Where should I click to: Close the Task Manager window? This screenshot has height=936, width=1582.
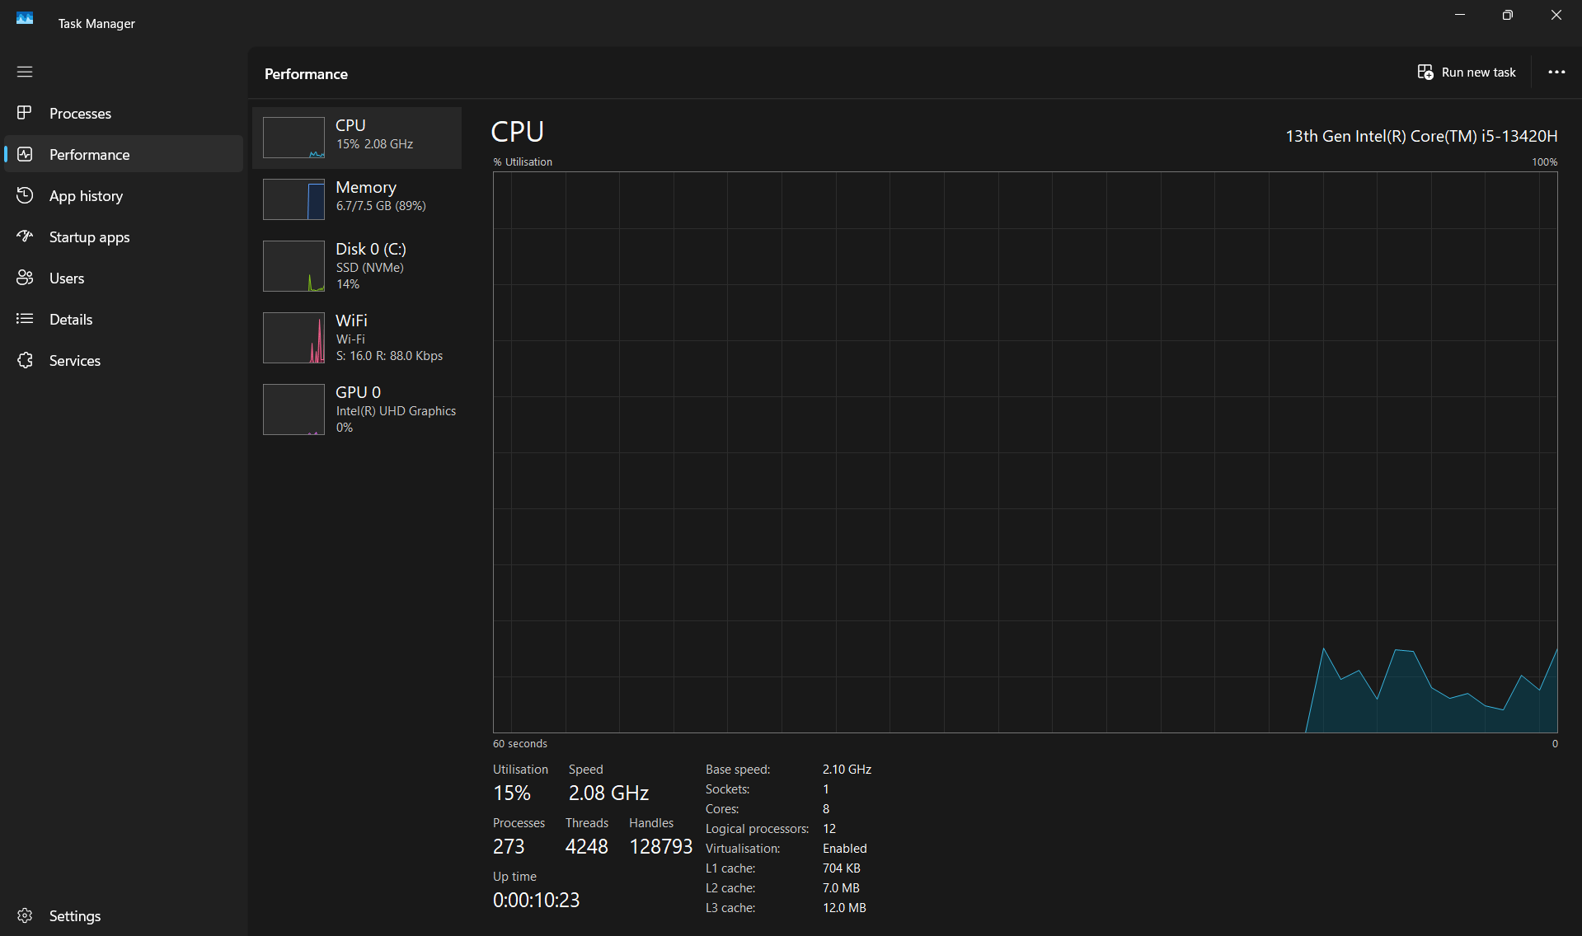[x=1556, y=15]
